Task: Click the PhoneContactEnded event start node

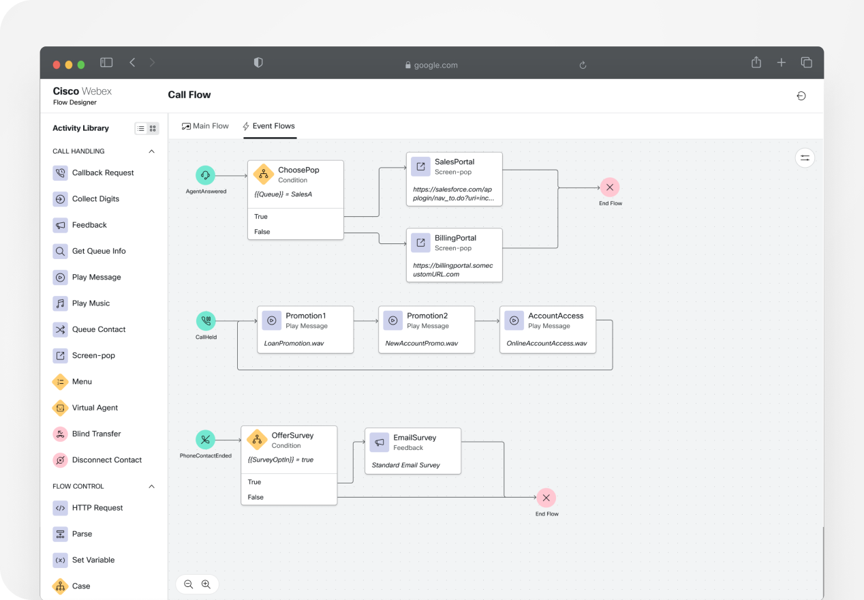Action: click(205, 440)
